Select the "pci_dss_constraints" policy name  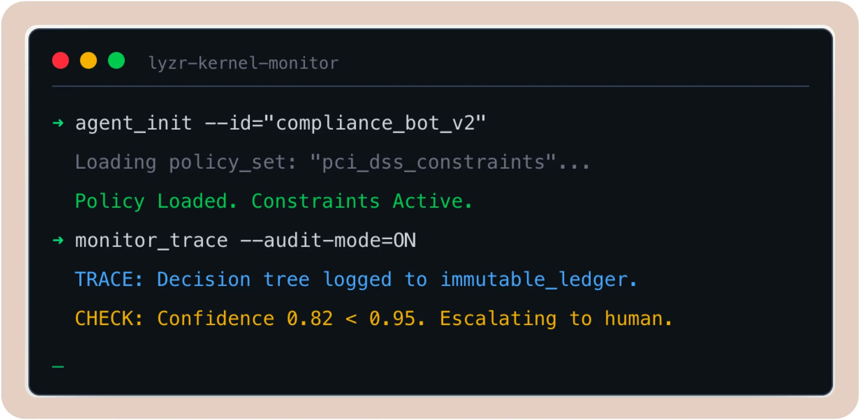click(433, 162)
